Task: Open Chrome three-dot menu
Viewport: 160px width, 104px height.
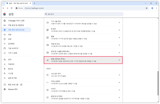Action: click(x=156, y=8)
